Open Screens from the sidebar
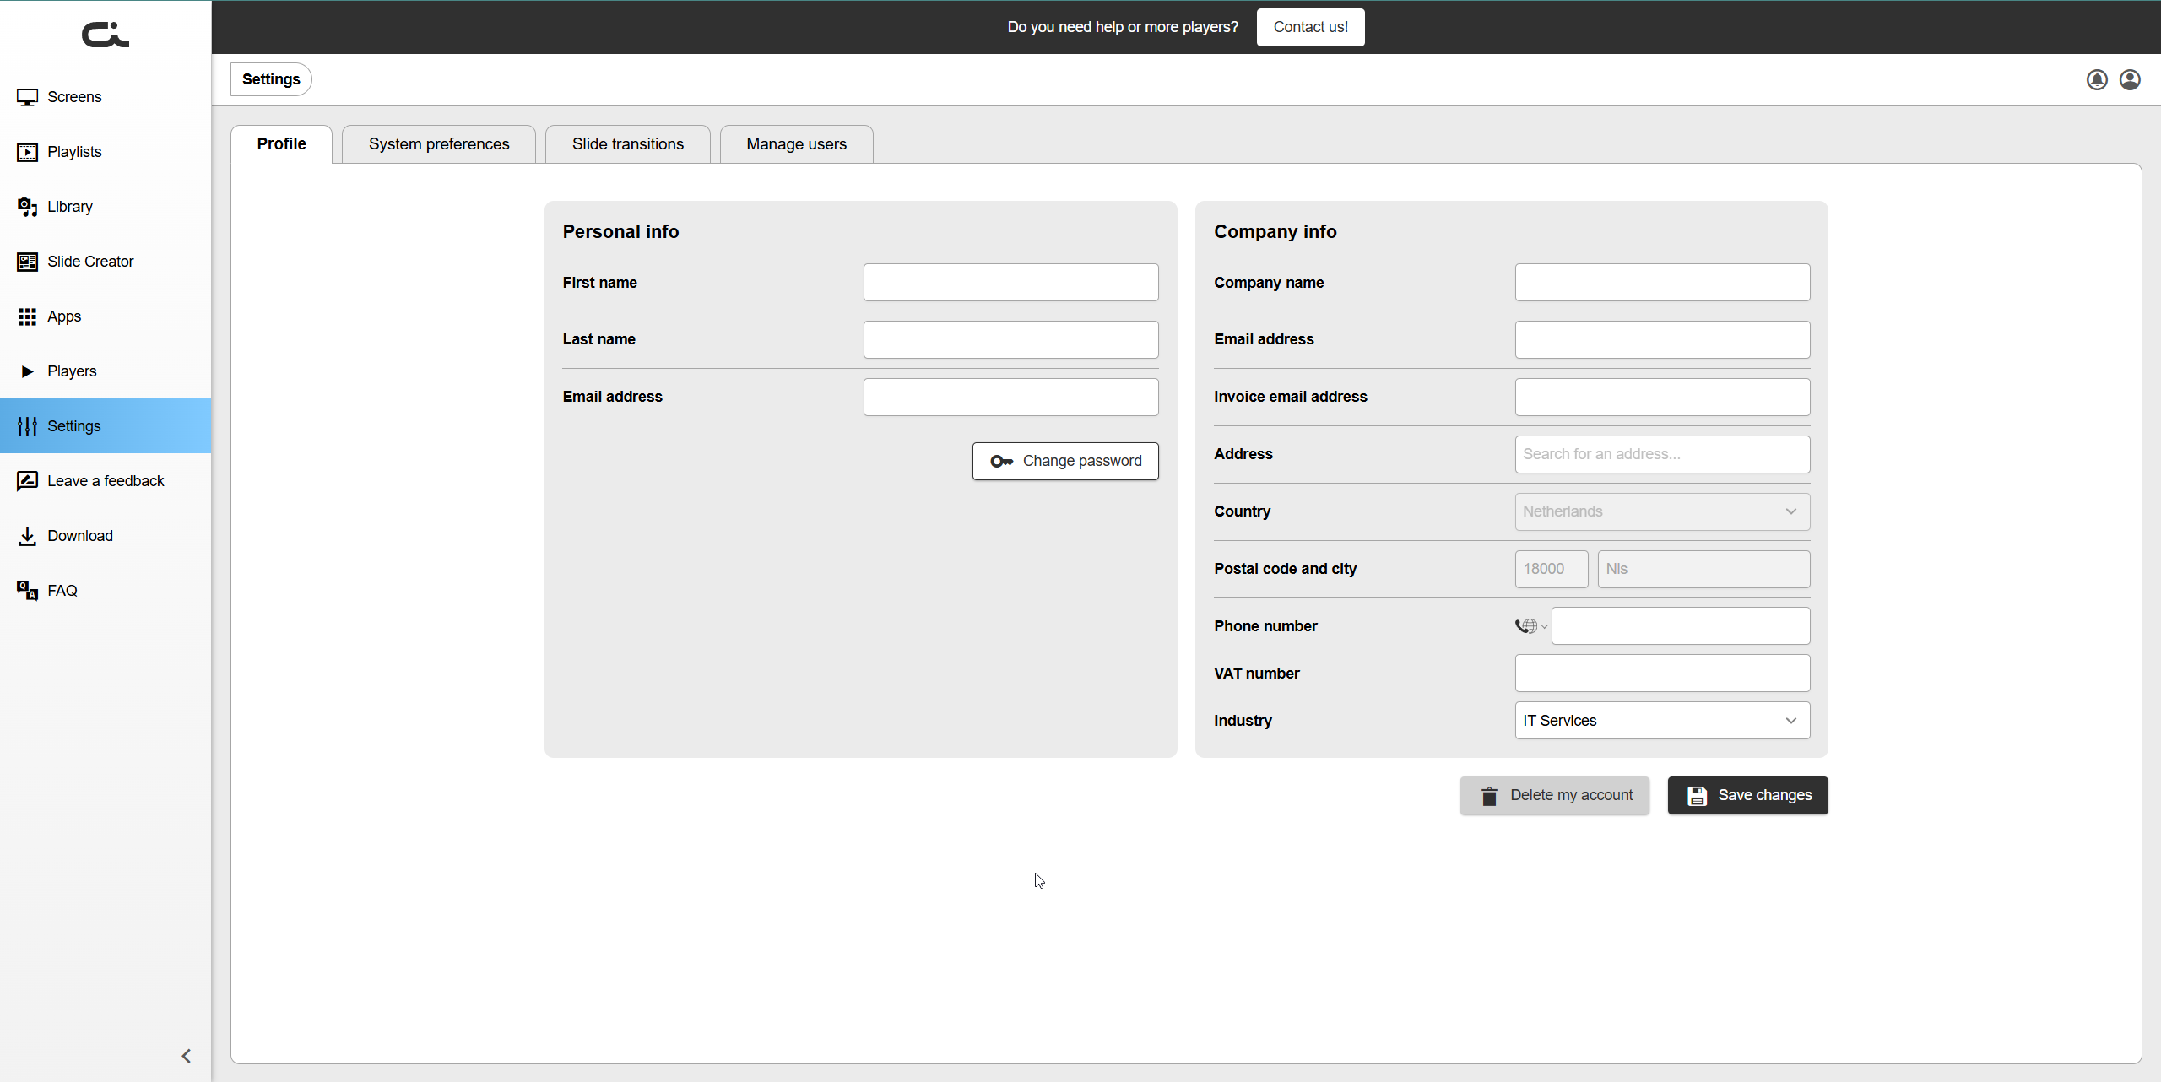The width and height of the screenshot is (2161, 1082). 74,97
